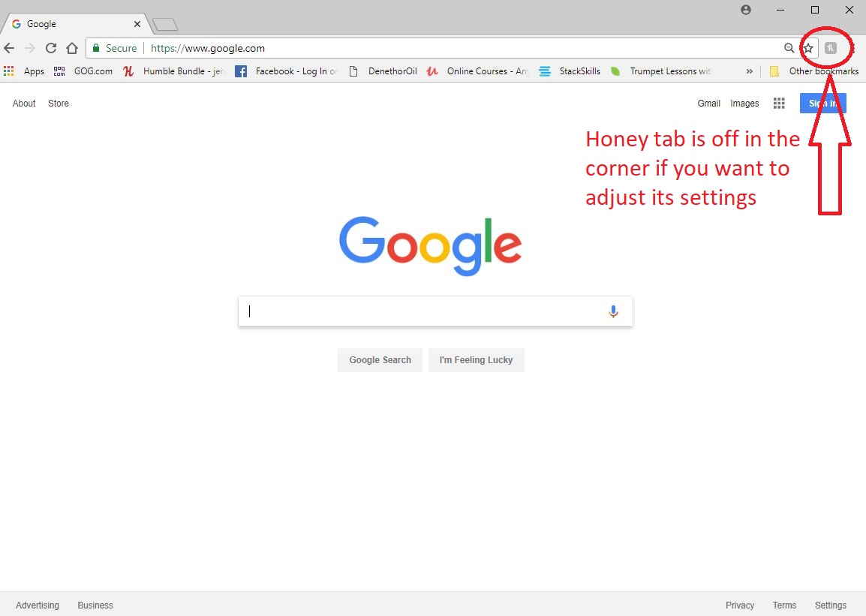Image resolution: width=866 pixels, height=616 pixels.
Task: Click the Honey extension icon
Action: click(x=830, y=48)
